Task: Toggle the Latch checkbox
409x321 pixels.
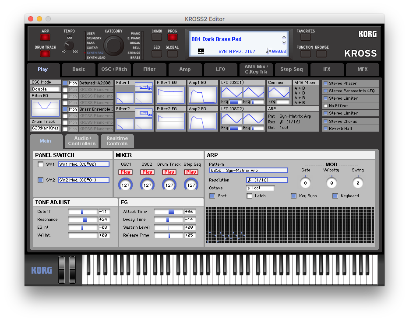Action: coord(250,196)
